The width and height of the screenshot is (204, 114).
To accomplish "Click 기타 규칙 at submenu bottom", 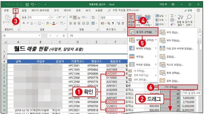I will click(x=178, y=87).
